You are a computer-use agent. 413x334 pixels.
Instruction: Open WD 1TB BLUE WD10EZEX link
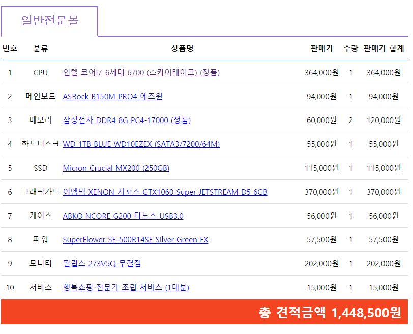click(x=141, y=144)
